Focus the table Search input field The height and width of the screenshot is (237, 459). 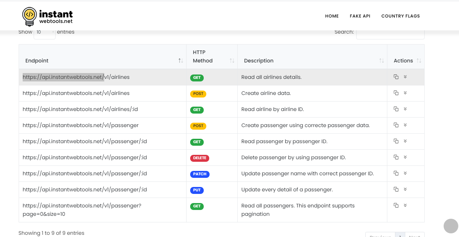pyautogui.click(x=390, y=33)
